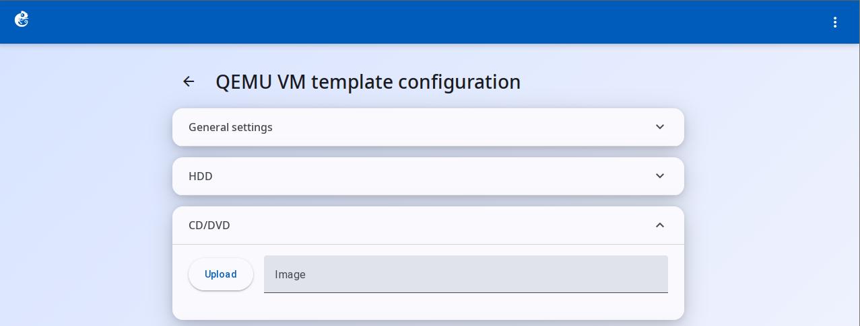The width and height of the screenshot is (860, 326).
Task: Click the QEMU VM template configuration heading
Action: tap(368, 81)
